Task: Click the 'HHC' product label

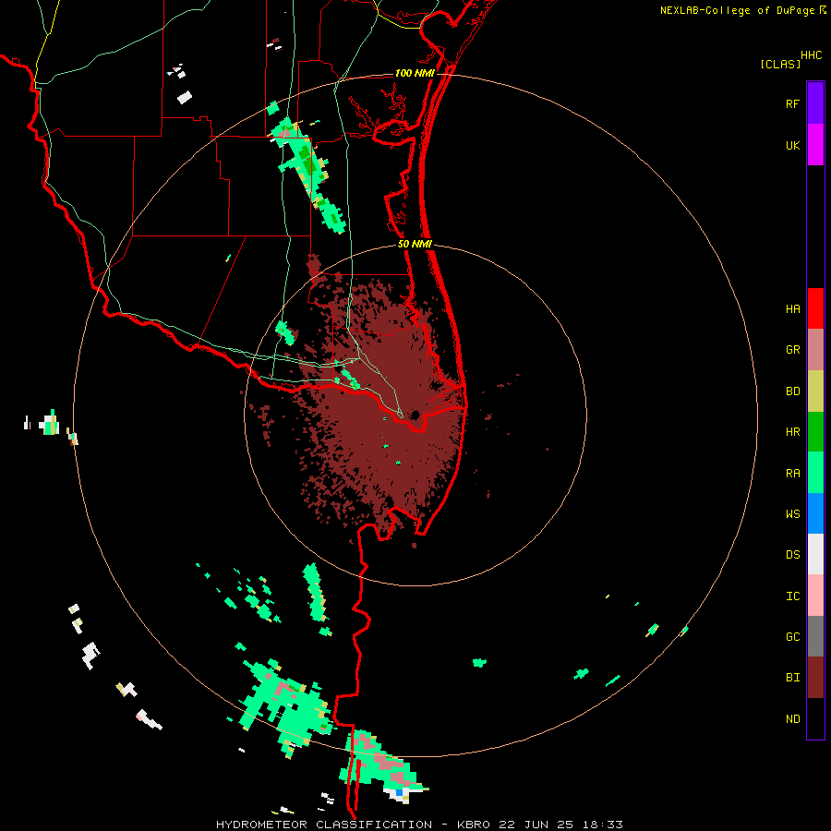Action: coord(811,55)
